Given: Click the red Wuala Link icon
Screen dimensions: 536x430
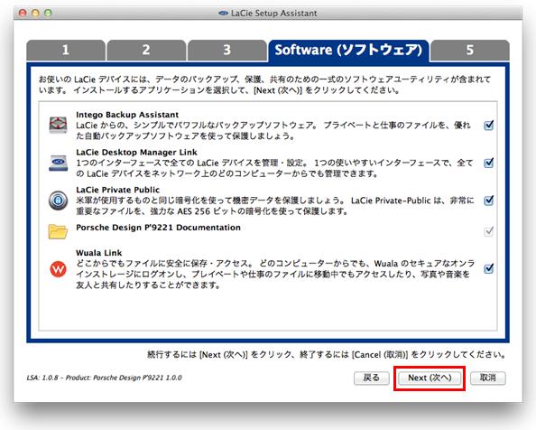Looking at the screenshot, I should pos(58,269).
